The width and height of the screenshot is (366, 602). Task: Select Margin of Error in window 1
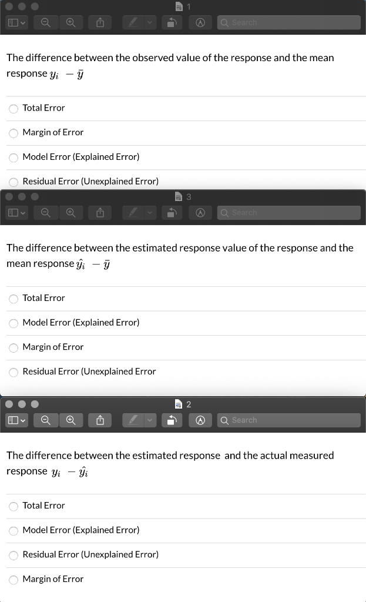click(x=14, y=133)
